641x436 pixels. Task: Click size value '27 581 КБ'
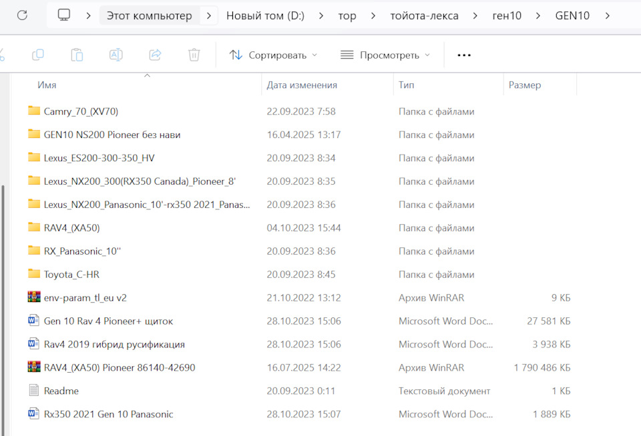pyautogui.click(x=548, y=321)
